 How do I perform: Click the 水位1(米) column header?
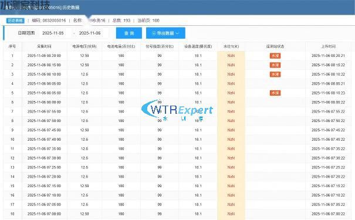click(231, 46)
